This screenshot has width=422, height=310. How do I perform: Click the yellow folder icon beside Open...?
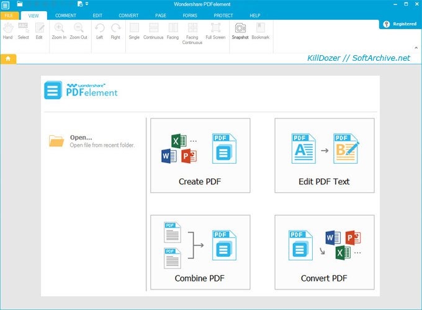tap(56, 141)
